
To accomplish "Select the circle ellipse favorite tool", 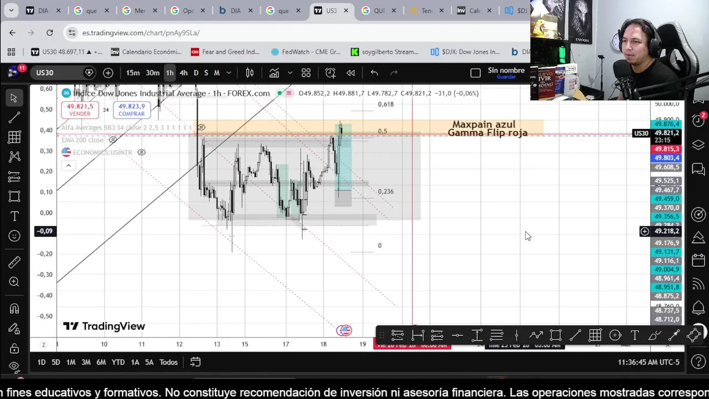I will pyautogui.click(x=615, y=335).
